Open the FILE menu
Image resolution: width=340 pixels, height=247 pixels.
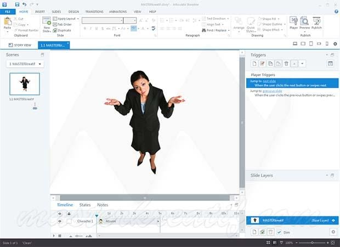8,12
